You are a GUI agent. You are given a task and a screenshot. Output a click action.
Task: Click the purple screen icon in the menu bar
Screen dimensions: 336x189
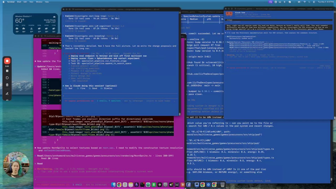click(271, 2)
